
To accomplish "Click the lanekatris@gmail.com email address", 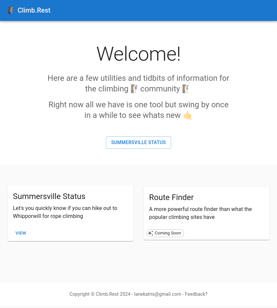I will point(158,294).
